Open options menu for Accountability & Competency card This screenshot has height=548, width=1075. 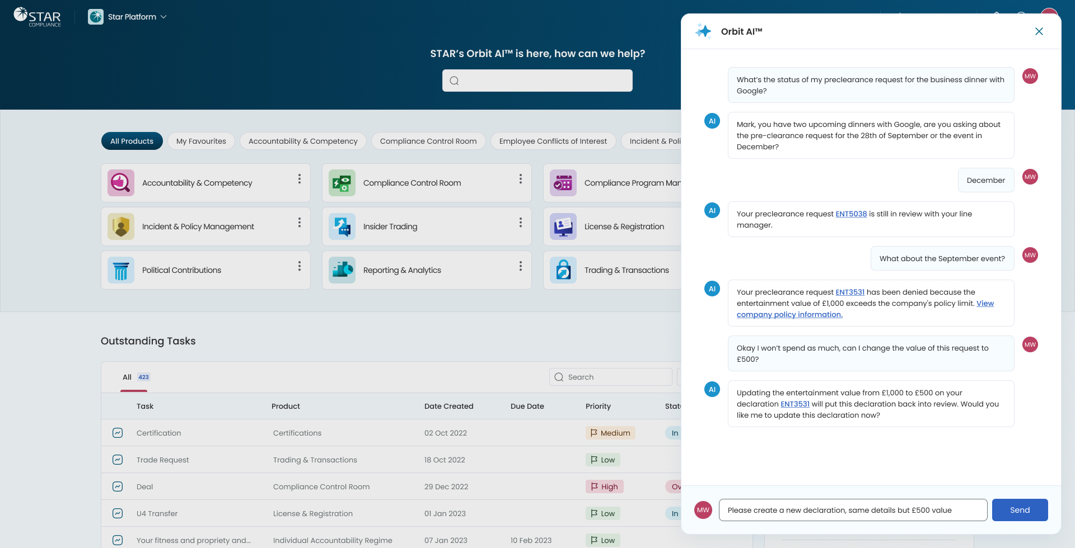[x=300, y=179]
